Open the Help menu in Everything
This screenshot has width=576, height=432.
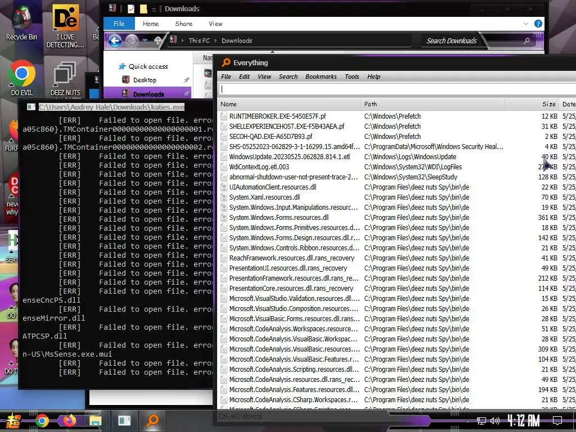pyautogui.click(x=373, y=76)
